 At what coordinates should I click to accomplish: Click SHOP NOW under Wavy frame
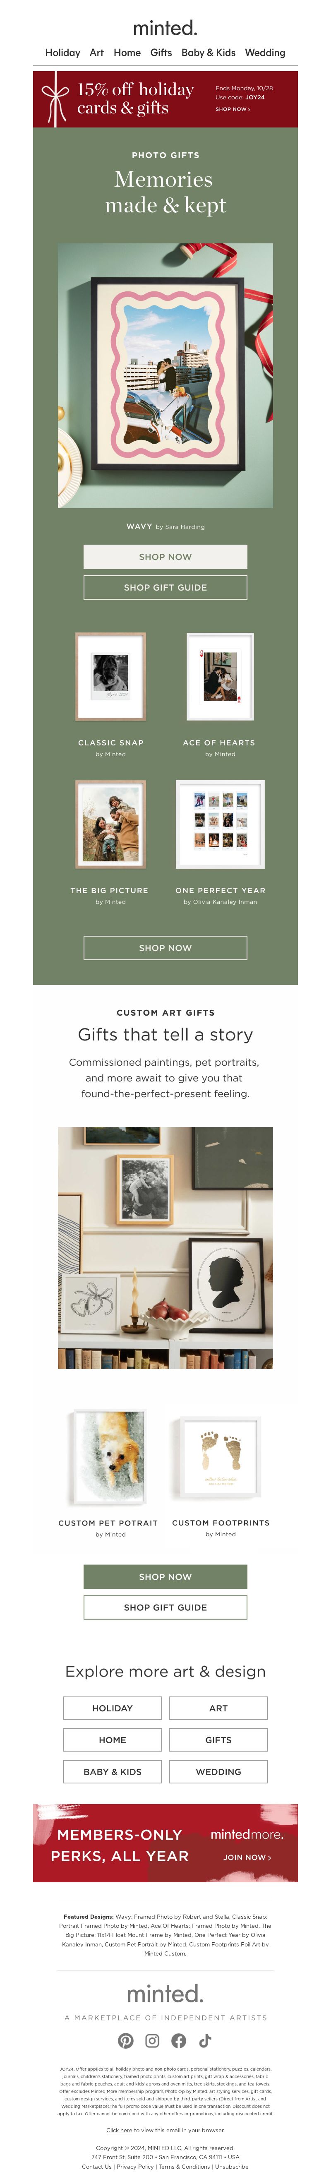point(165,557)
